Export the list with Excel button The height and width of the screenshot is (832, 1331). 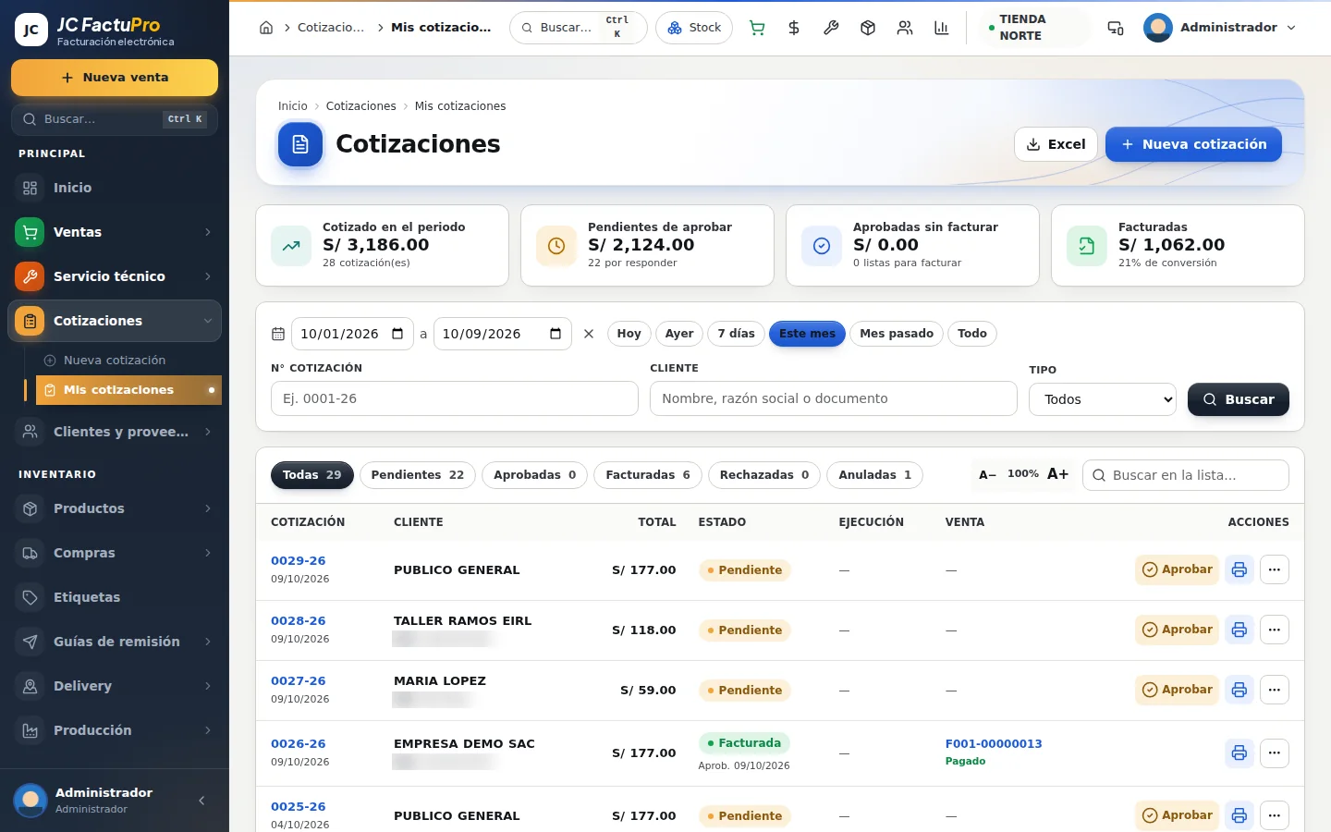(x=1056, y=144)
